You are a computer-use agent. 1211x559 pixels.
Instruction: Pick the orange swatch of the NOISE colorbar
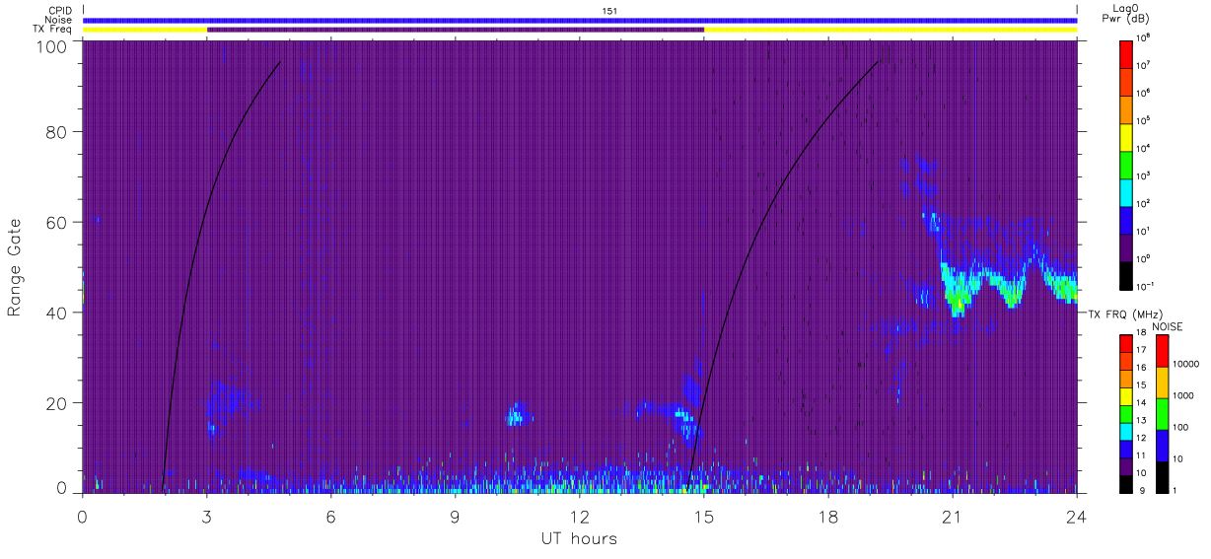click(x=1162, y=383)
